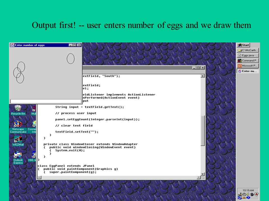Close the Enter number of eggs window

click(79, 45)
